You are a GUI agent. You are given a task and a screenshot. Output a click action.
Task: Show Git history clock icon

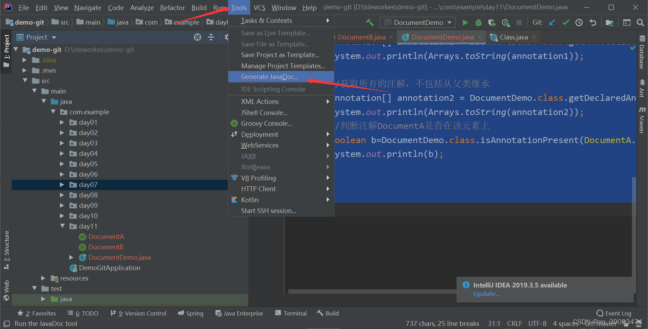coord(579,23)
